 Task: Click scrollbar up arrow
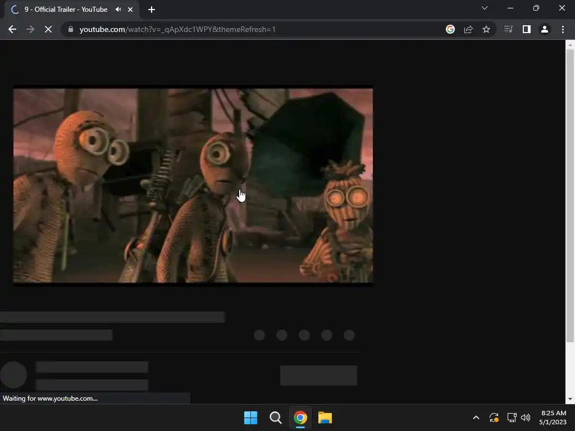tap(570, 45)
